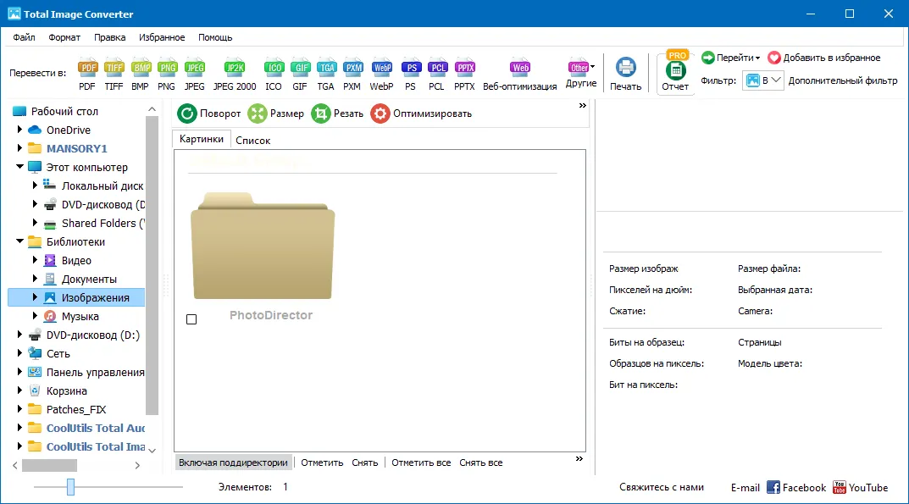Click Свяжитесь с нами

pos(662,487)
